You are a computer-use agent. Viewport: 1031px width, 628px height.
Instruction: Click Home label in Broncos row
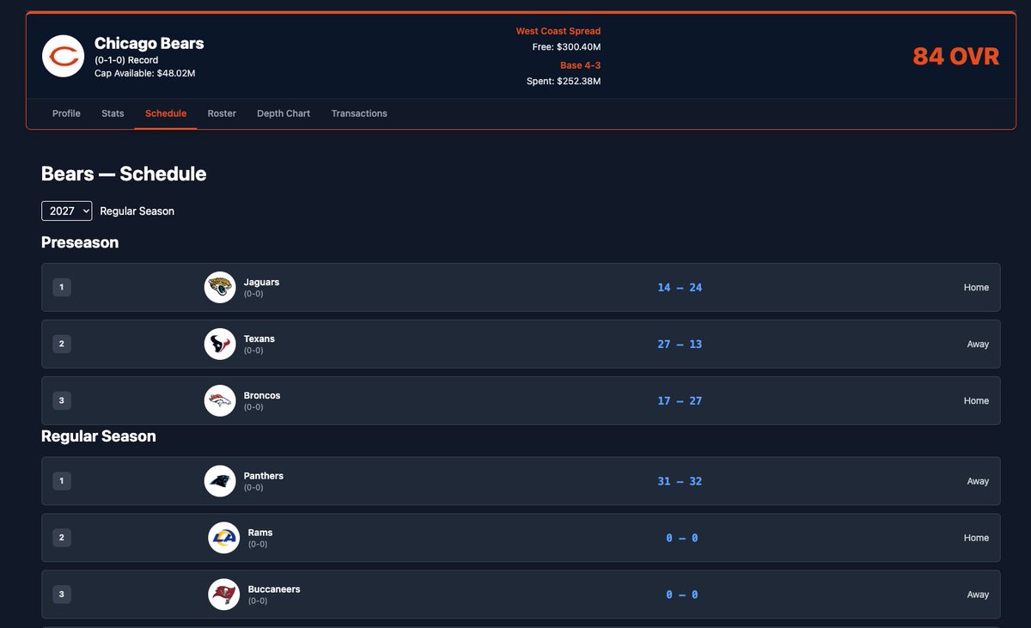pos(976,401)
